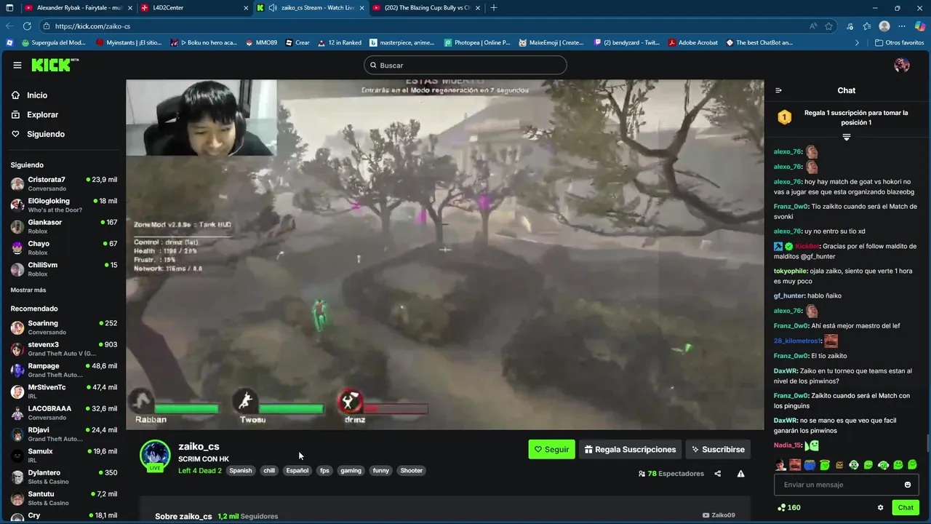Click the Shooter tag
The height and width of the screenshot is (524, 931).
412,471
